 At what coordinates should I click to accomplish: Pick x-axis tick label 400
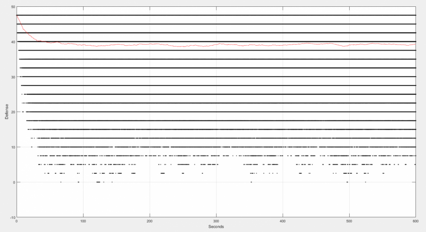click(283, 221)
